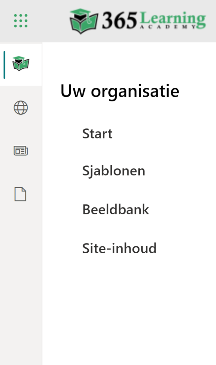Select the organisation home icon in the app bar

pyautogui.click(x=21, y=64)
